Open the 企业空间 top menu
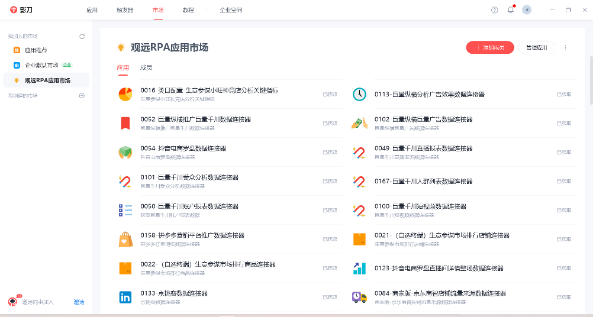This screenshot has width=593, height=317. pyautogui.click(x=231, y=10)
